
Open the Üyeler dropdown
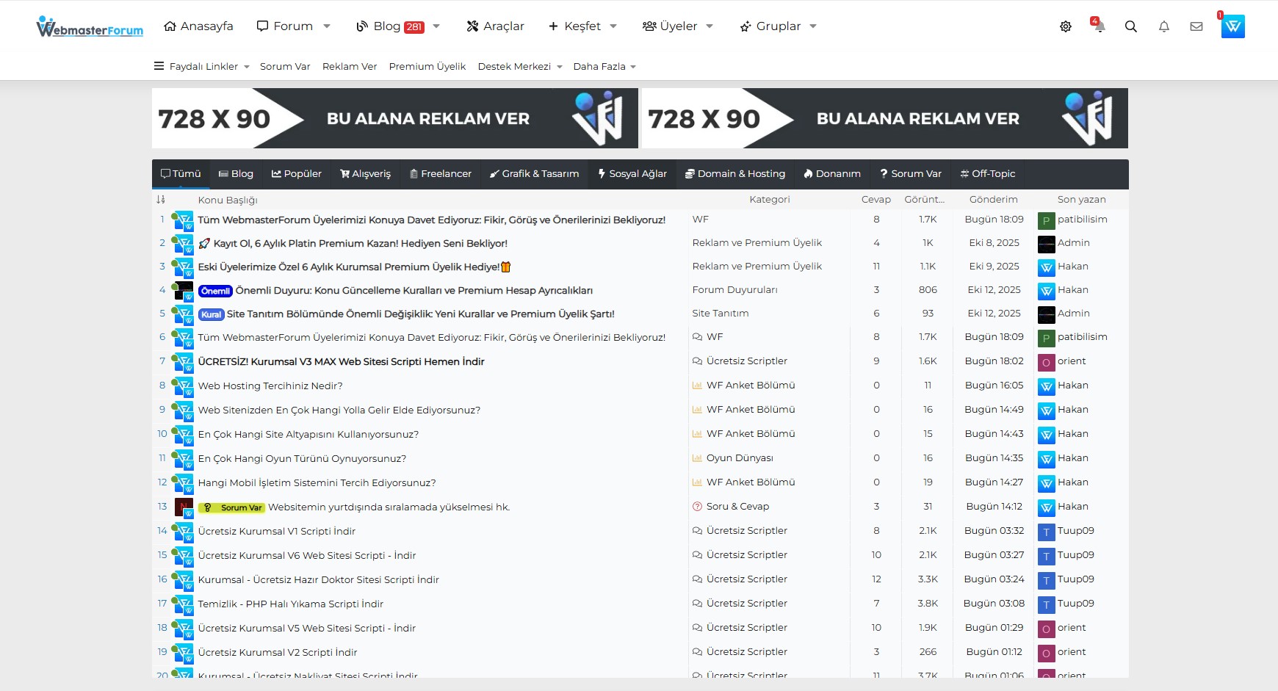pos(709,26)
